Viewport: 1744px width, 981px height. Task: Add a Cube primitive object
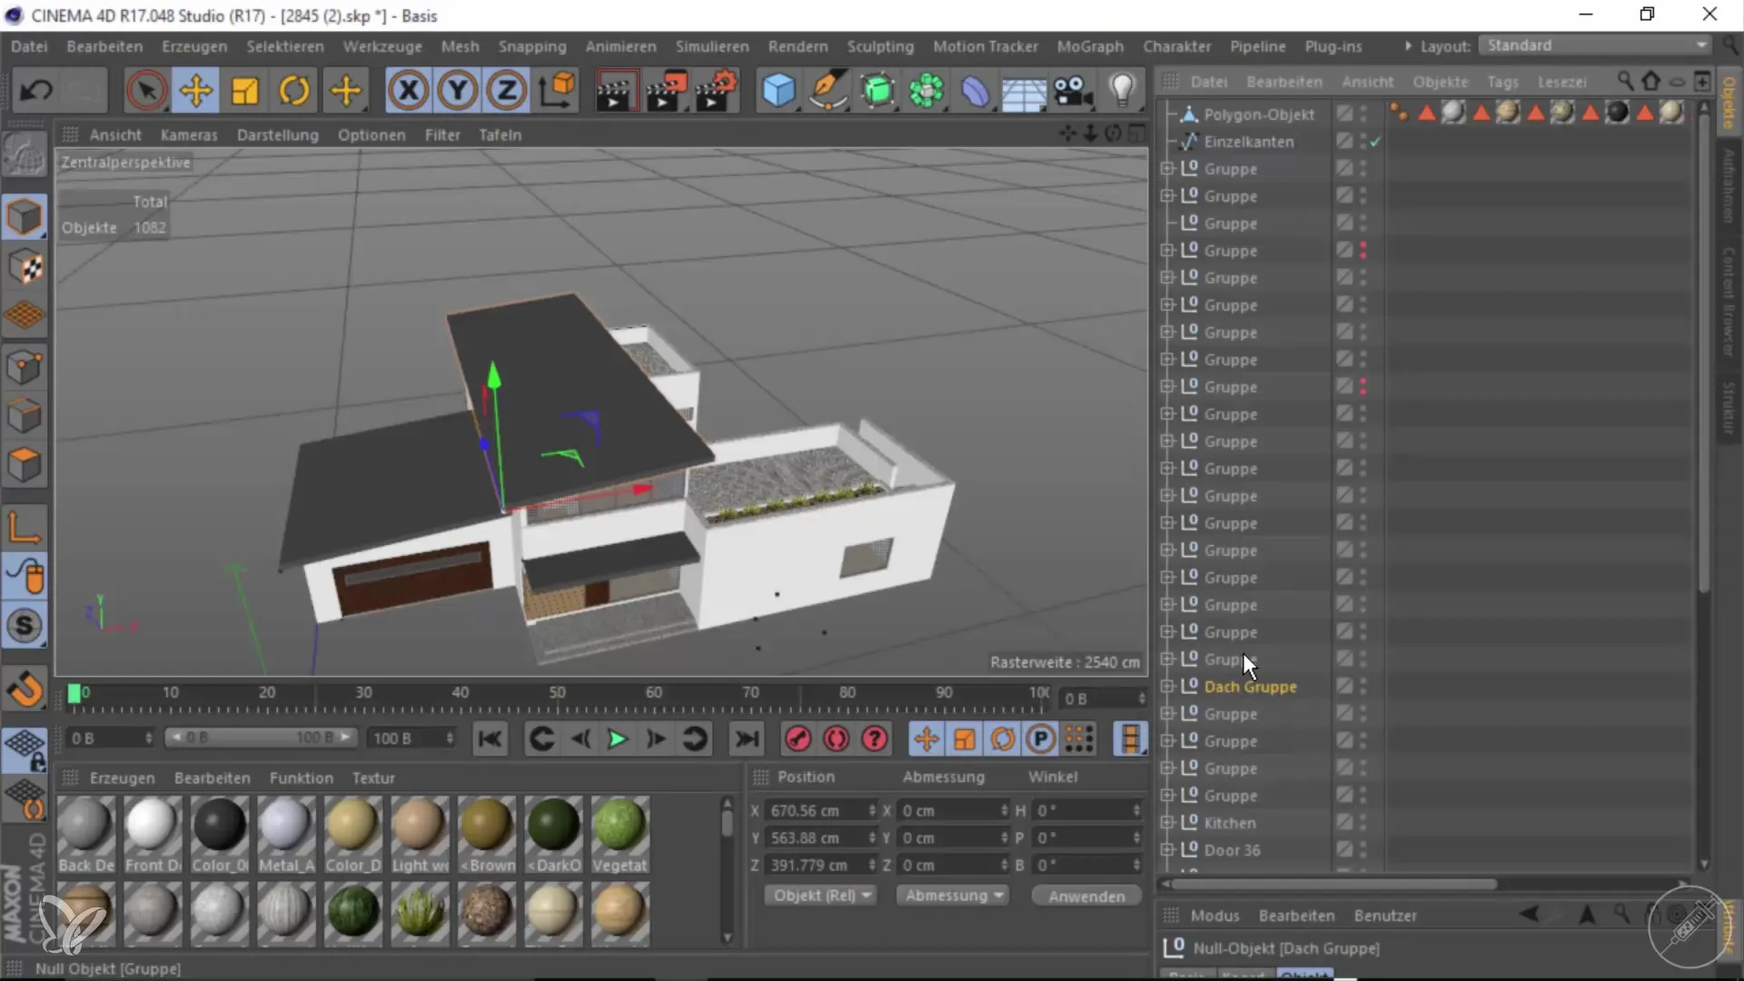point(778,90)
